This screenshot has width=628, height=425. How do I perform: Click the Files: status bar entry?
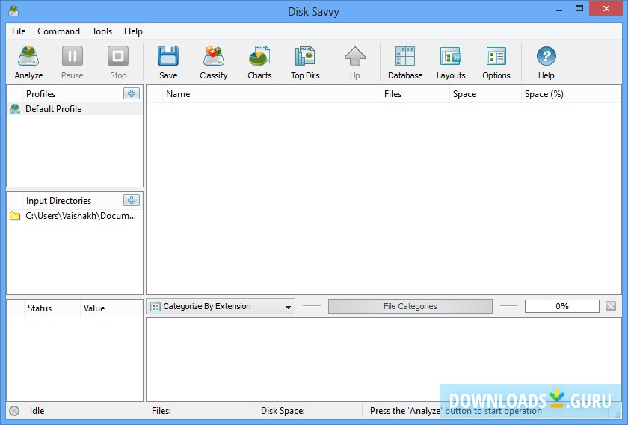(161, 411)
